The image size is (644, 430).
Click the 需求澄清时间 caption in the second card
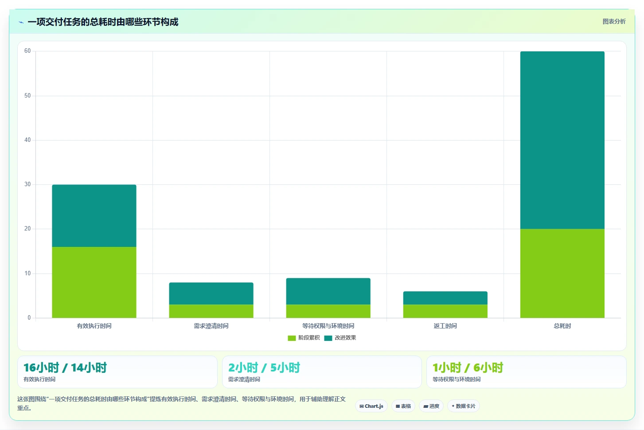pyautogui.click(x=244, y=379)
